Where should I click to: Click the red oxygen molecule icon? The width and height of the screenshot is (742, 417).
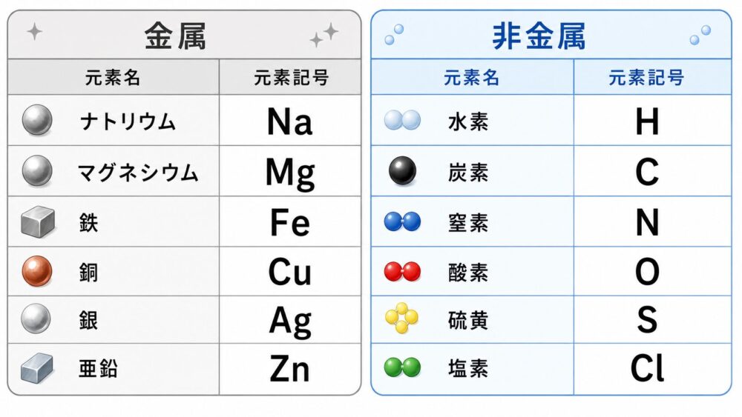[x=402, y=272]
